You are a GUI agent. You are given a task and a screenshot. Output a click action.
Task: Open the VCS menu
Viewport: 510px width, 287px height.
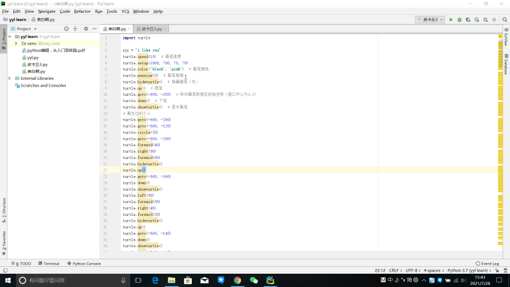[125, 11]
